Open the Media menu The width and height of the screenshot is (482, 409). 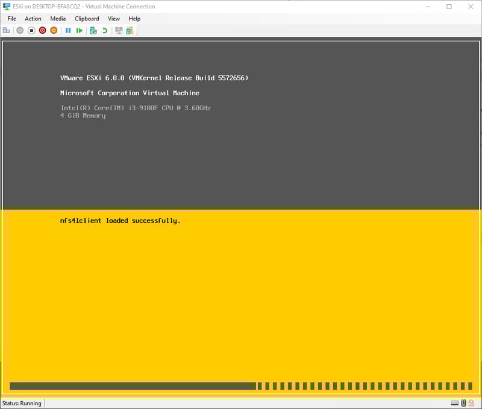(58, 19)
